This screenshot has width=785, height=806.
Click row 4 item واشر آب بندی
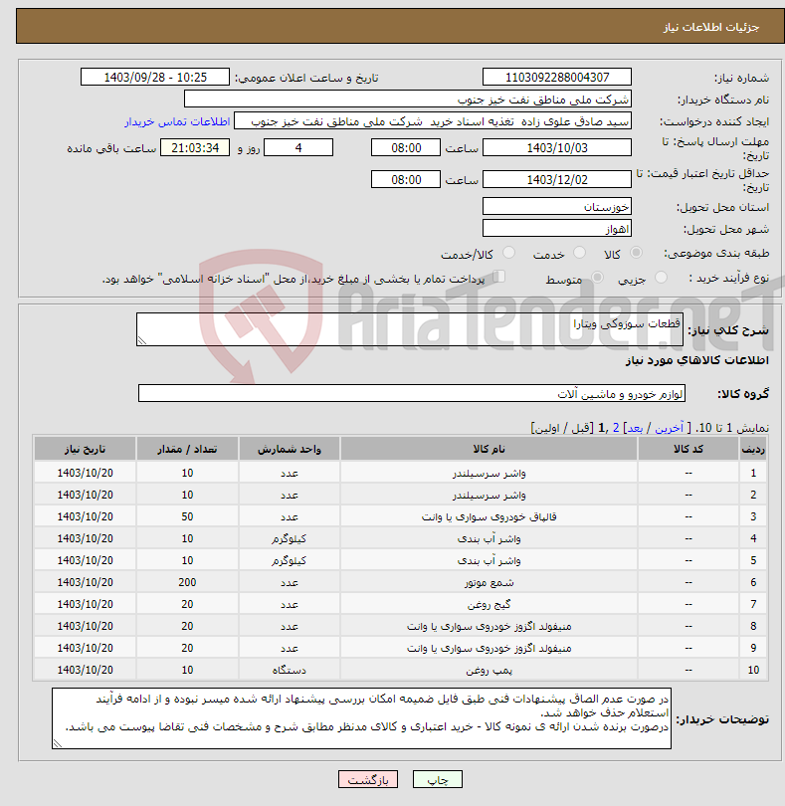coord(489,538)
